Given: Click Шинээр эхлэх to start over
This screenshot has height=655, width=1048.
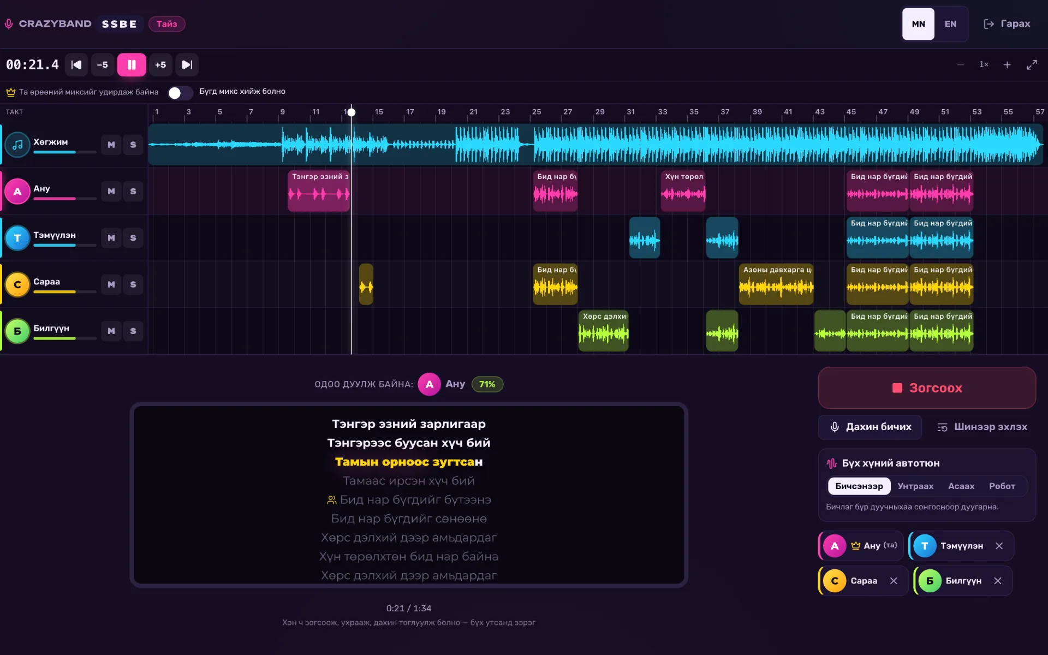Looking at the screenshot, I should pos(982,427).
